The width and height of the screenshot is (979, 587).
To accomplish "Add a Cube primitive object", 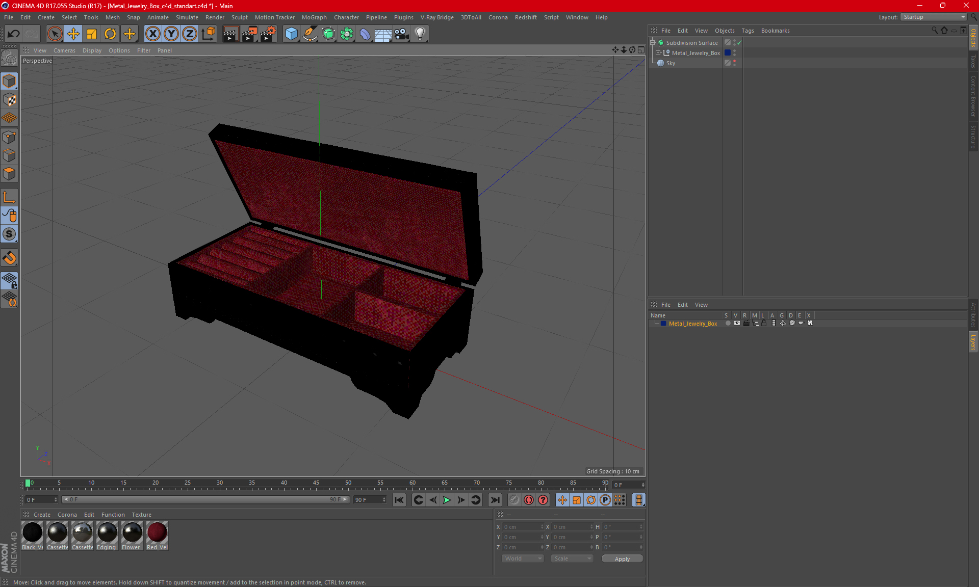I will click(x=291, y=34).
